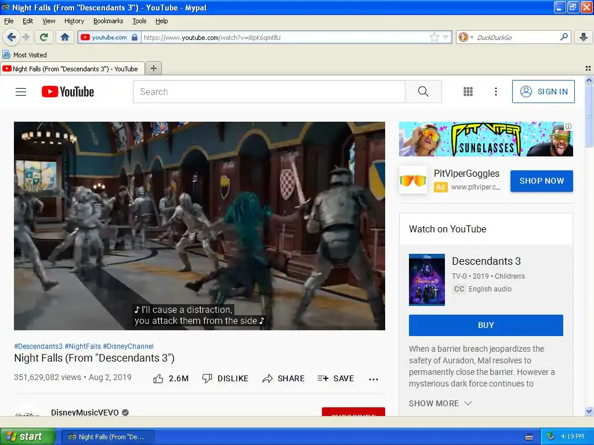Click the YouTube search field
Image resolution: width=594 pixels, height=445 pixels.
(269, 92)
